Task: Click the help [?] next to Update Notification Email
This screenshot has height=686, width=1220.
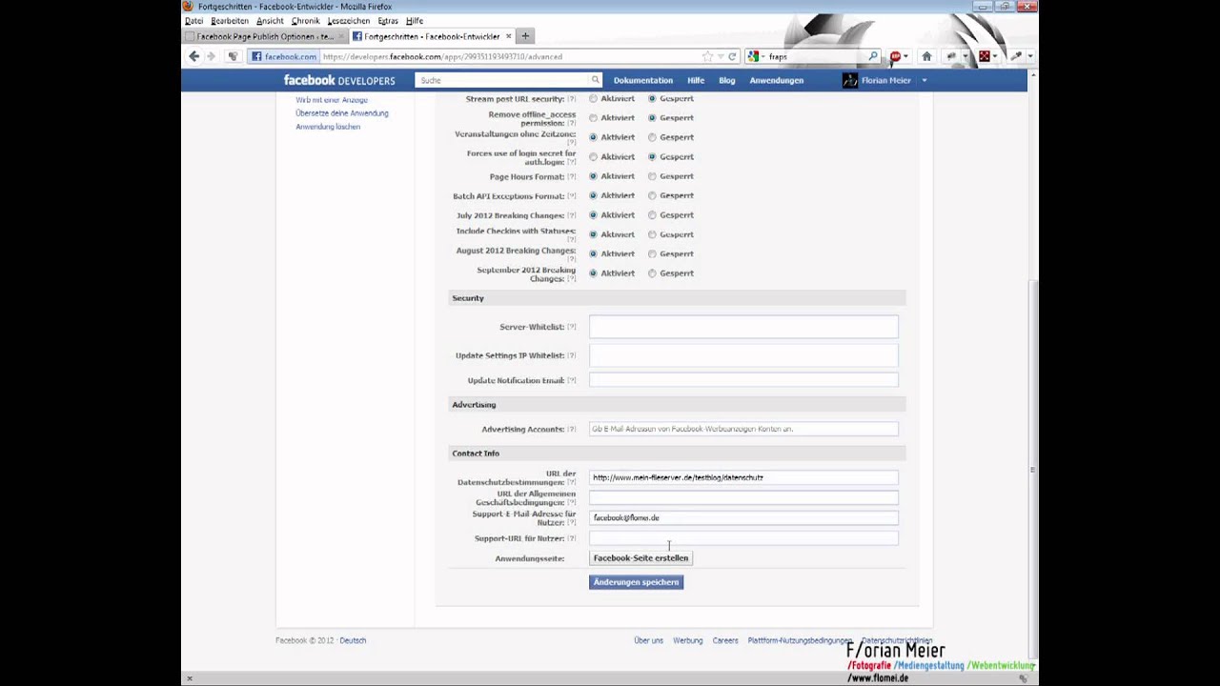Action: [572, 380]
